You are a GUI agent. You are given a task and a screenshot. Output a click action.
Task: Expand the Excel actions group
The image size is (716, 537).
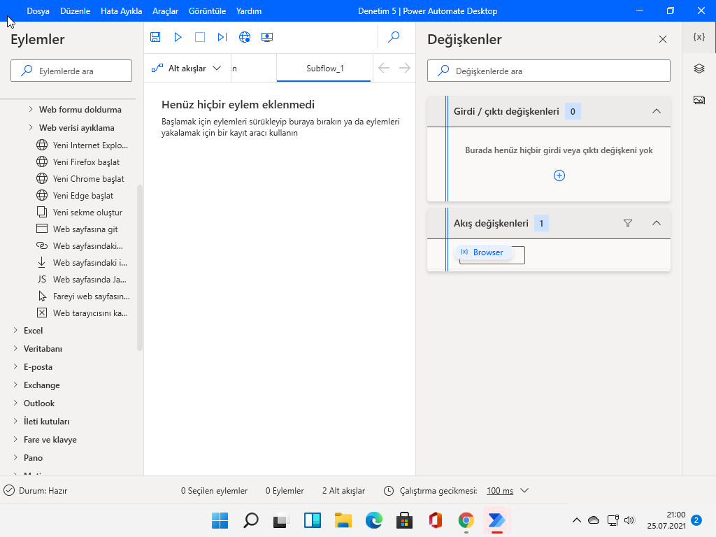coord(33,330)
